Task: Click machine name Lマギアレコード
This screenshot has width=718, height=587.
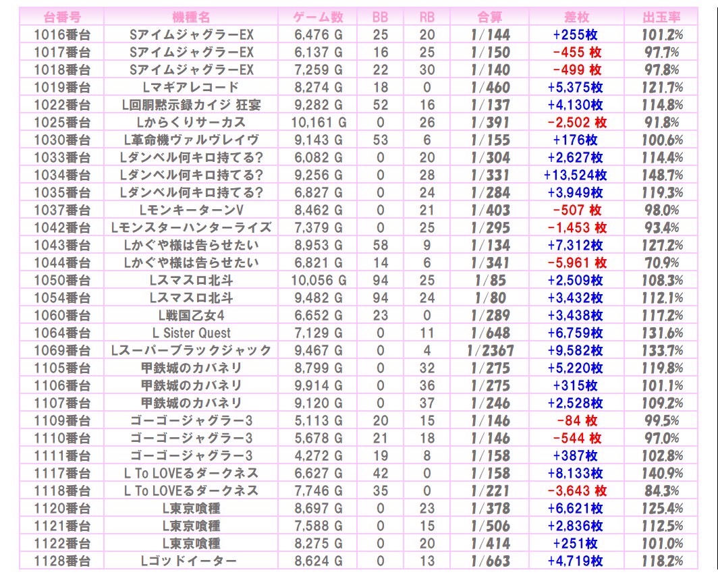Action: [191, 88]
